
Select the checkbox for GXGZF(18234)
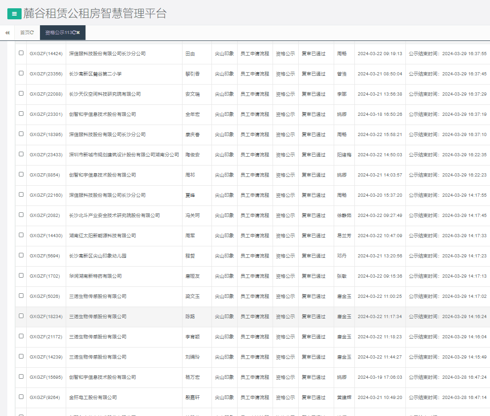[x=21, y=316]
